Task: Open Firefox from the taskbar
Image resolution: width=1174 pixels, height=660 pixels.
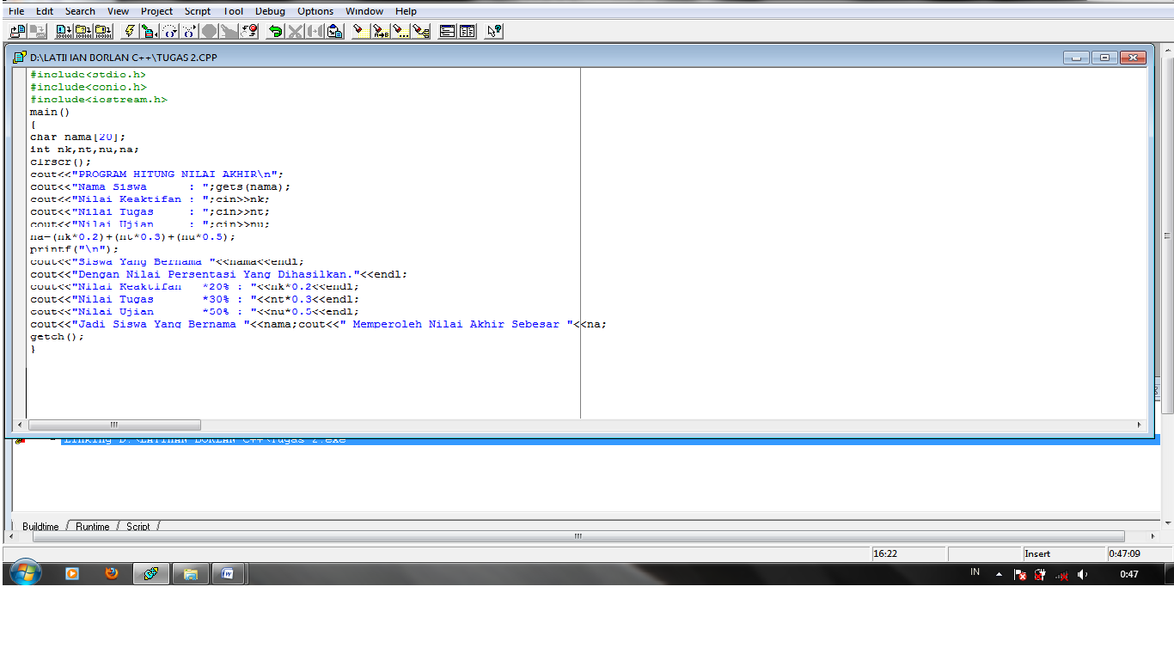Action: [112, 573]
